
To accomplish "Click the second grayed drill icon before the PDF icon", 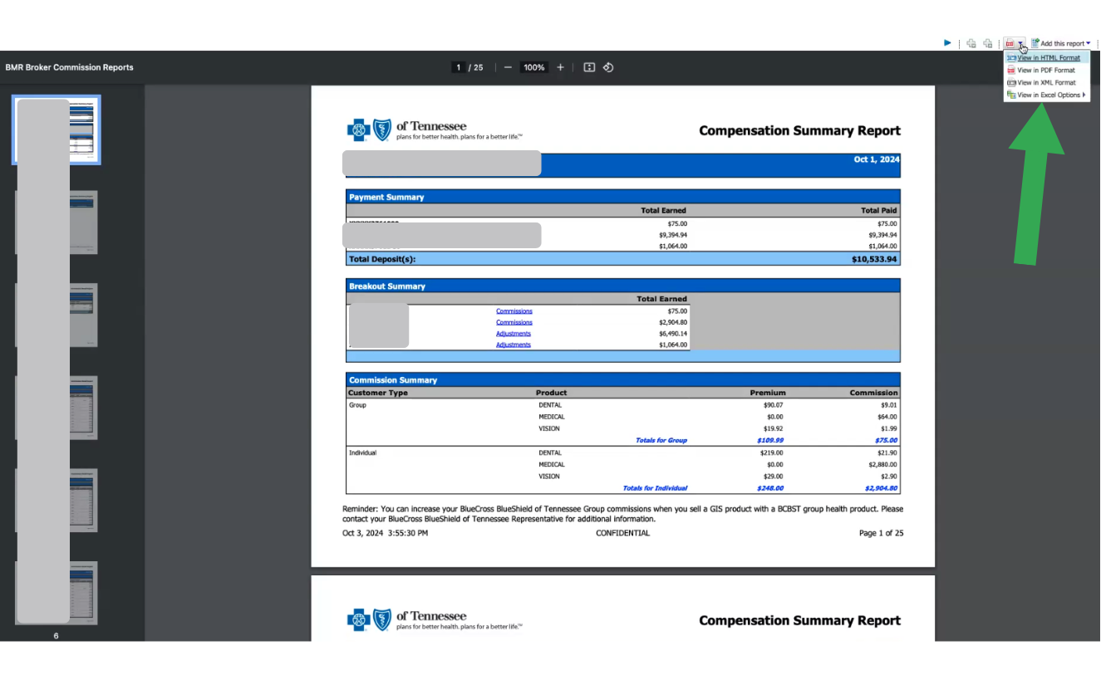I will click(x=988, y=43).
